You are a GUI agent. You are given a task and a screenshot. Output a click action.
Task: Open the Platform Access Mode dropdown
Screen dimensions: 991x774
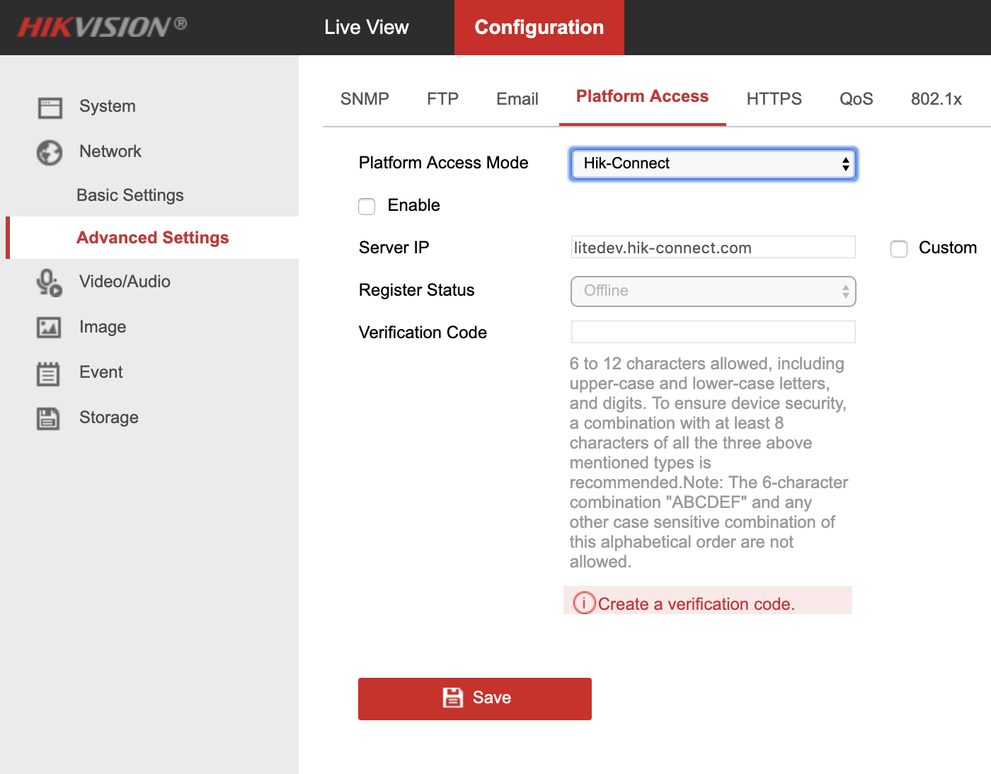(x=713, y=163)
